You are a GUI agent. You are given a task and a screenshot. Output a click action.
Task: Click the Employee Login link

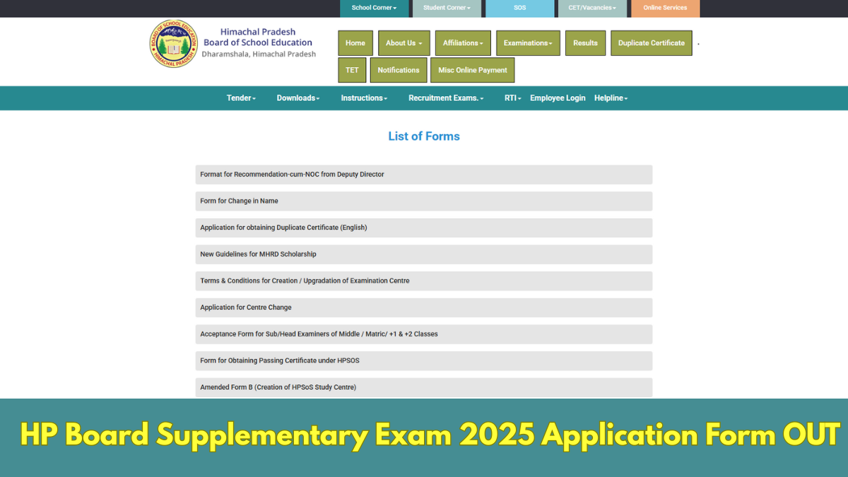[558, 98]
